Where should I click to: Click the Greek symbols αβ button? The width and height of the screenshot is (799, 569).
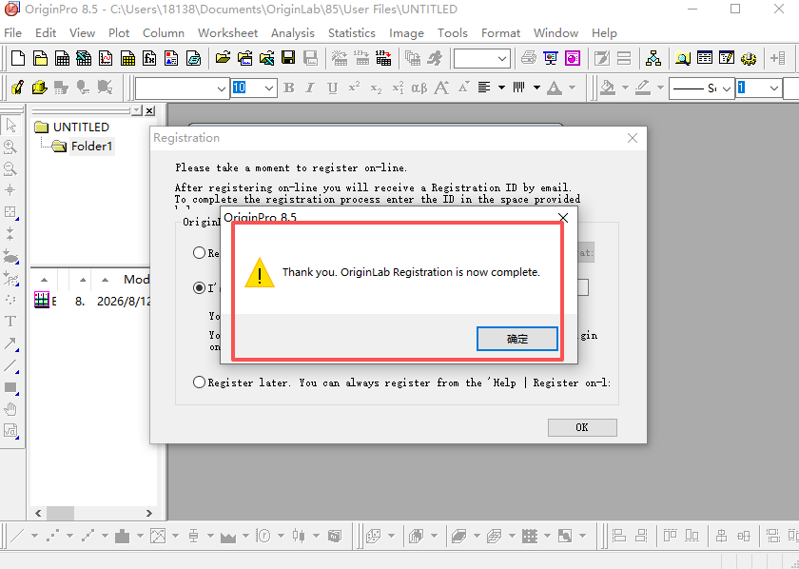(x=419, y=88)
